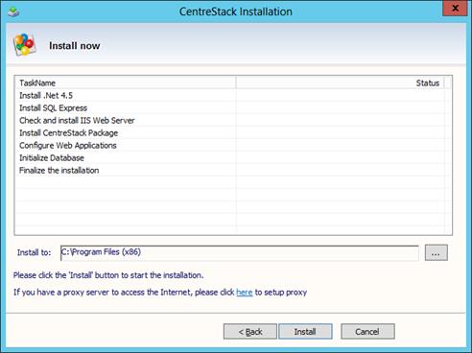The height and width of the screenshot is (353, 472).
Task: Click the TaskName column header
Action: coord(126,82)
